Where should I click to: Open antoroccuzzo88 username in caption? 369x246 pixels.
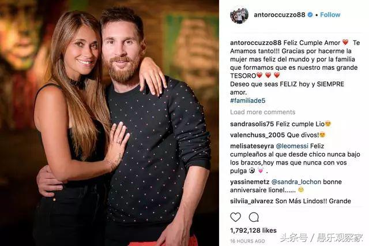tap(255, 43)
